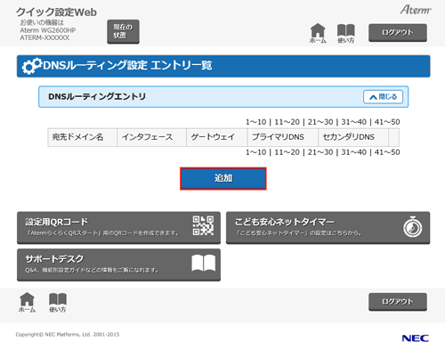Click the Quick Settings Web title

tap(56, 12)
